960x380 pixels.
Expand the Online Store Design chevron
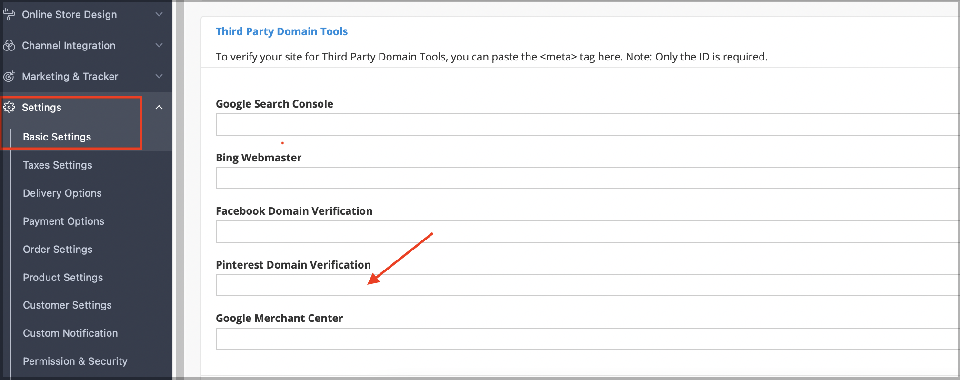pyautogui.click(x=159, y=15)
